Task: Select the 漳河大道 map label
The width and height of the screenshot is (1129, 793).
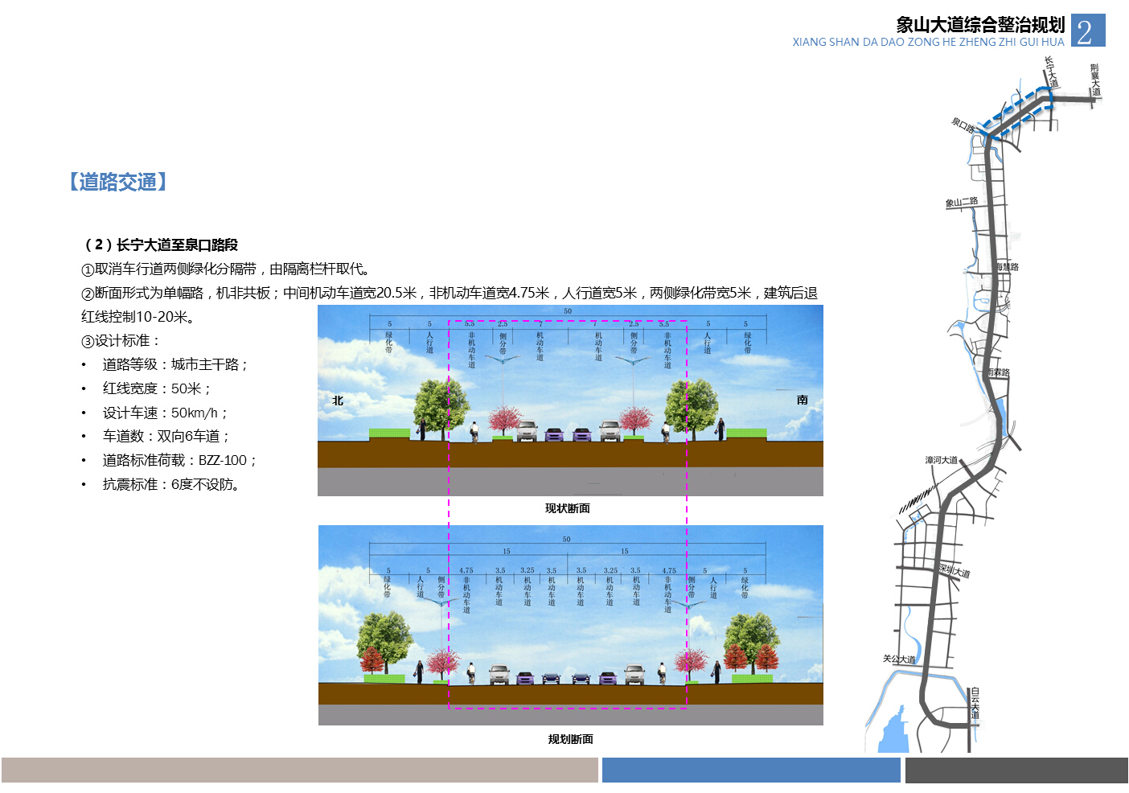Action: point(941,461)
